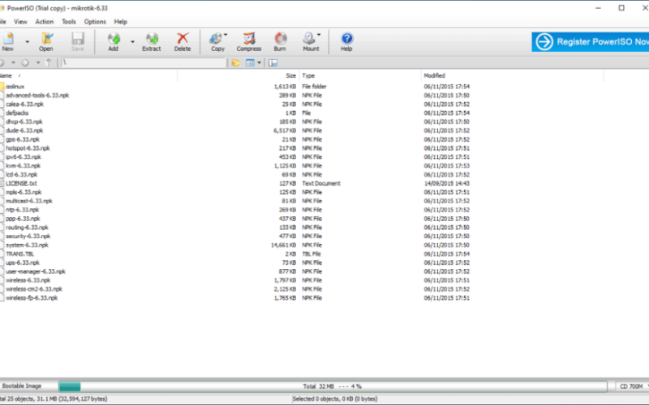The image size is (649, 405).
Task: Open the Forward history dropdown arrow
Action: (x=37, y=63)
